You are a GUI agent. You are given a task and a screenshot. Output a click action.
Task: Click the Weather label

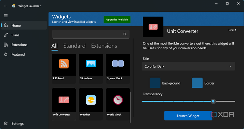click(x=85, y=115)
